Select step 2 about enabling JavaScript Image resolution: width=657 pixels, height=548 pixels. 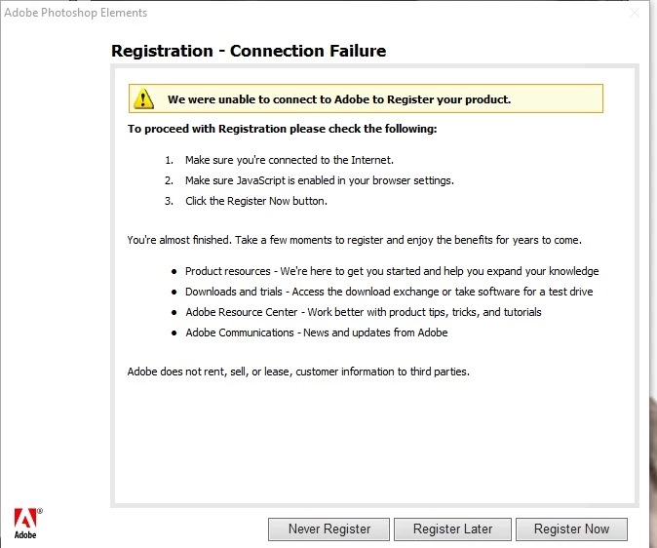click(309, 180)
